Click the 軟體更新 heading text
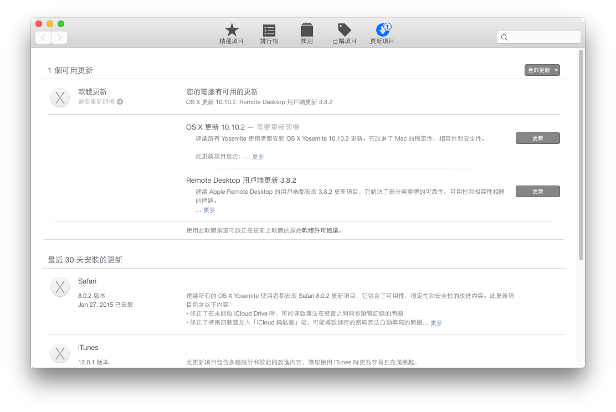This screenshot has height=412, width=616. [93, 91]
